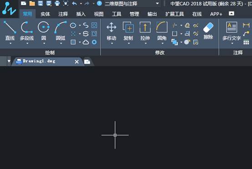Screen dimensions: 252x169
Task: Close the Drawing1.dwg tab
Action: point(77,62)
